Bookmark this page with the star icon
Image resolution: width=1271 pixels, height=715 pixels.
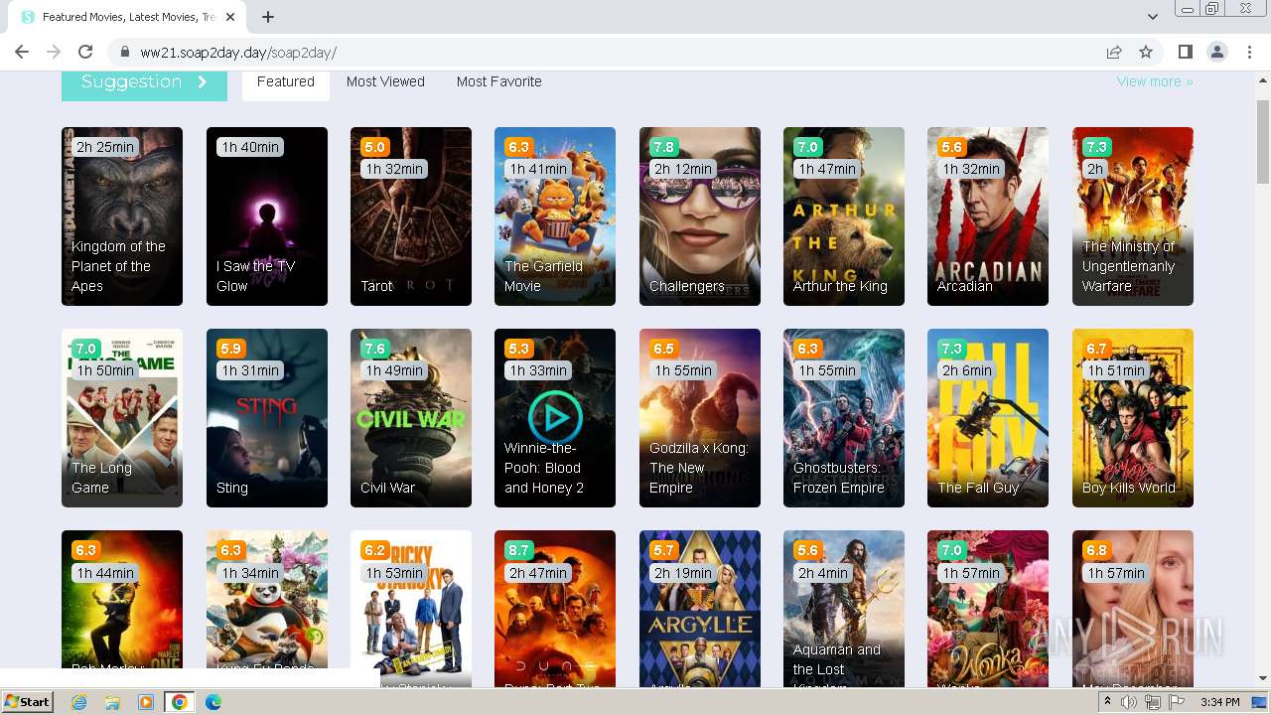click(1146, 52)
